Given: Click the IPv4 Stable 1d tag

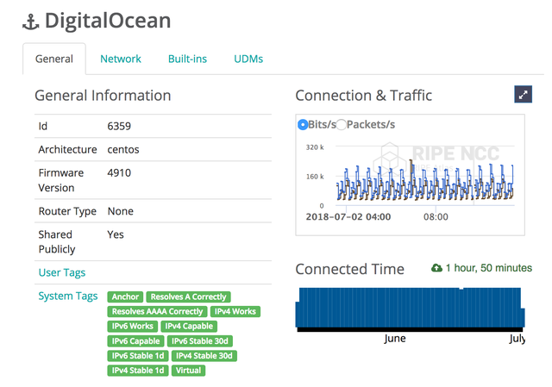Looking at the screenshot, I should coord(138,371).
